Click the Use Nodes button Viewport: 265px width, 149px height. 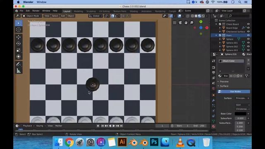pyautogui.click(x=234, y=91)
